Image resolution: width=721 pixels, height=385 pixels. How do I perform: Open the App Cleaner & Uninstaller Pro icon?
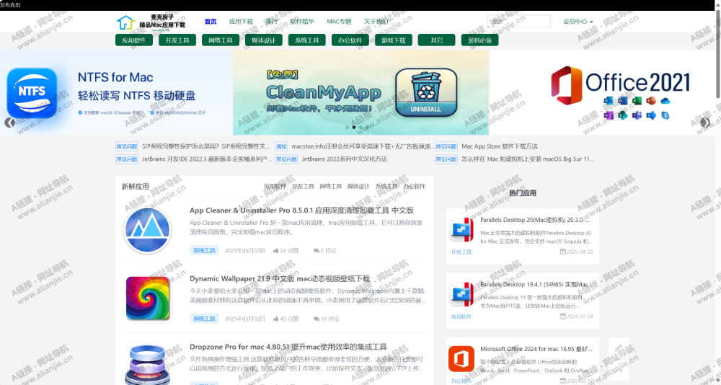[x=147, y=231]
